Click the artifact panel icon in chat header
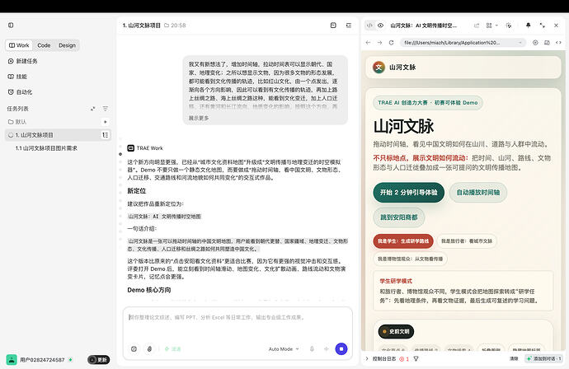 coord(333,25)
